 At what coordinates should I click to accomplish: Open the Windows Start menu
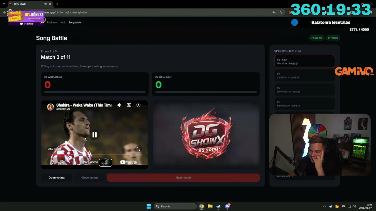149,206
